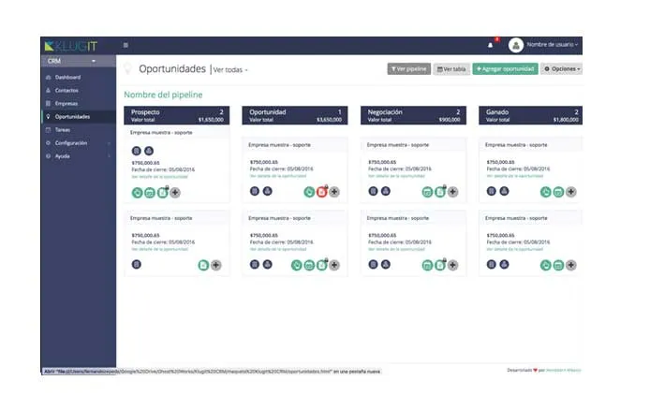
Task: Open the CRM module dropdown
Action: 71,61
